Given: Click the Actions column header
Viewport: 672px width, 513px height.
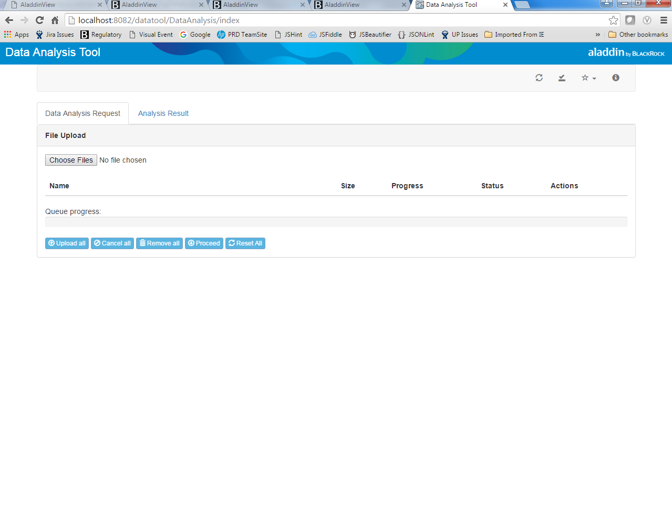Looking at the screenshot, I should coord(564,186).
